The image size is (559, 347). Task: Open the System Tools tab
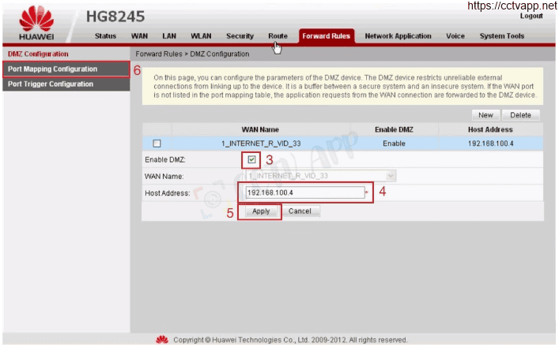point(501,36)
